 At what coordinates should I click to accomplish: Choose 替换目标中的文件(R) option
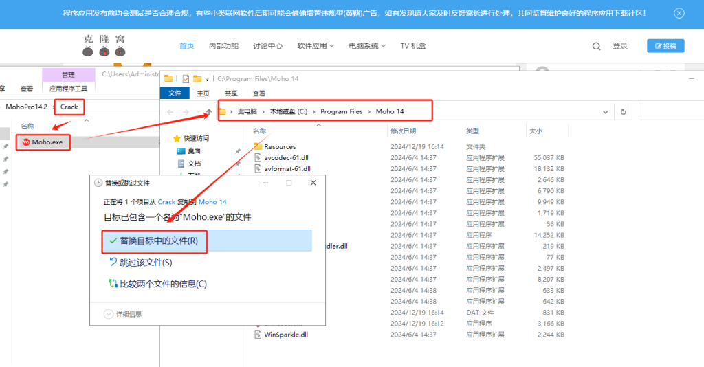pos(206,241)
